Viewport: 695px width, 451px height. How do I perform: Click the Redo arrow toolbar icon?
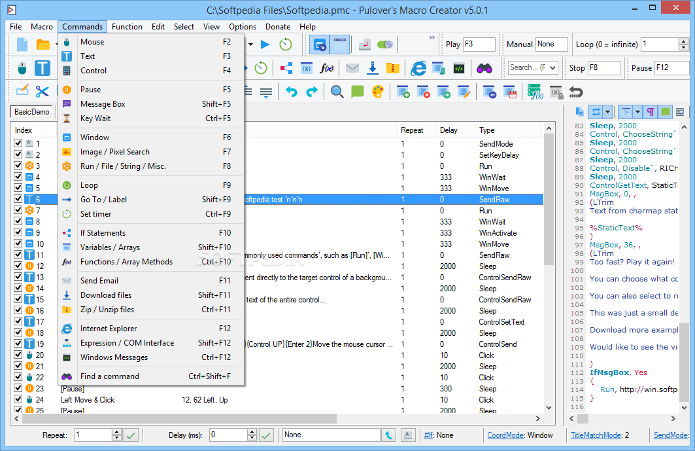click(312, 92)
